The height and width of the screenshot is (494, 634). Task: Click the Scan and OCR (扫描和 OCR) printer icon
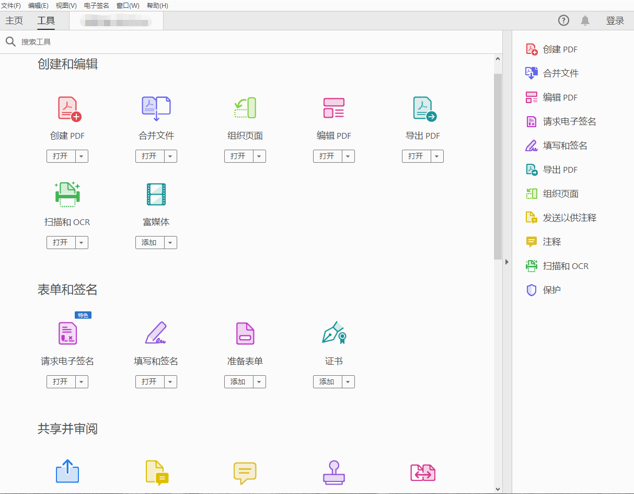click(67, 195)
